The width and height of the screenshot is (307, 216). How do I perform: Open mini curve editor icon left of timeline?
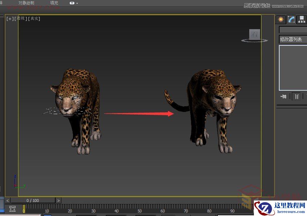13,208
